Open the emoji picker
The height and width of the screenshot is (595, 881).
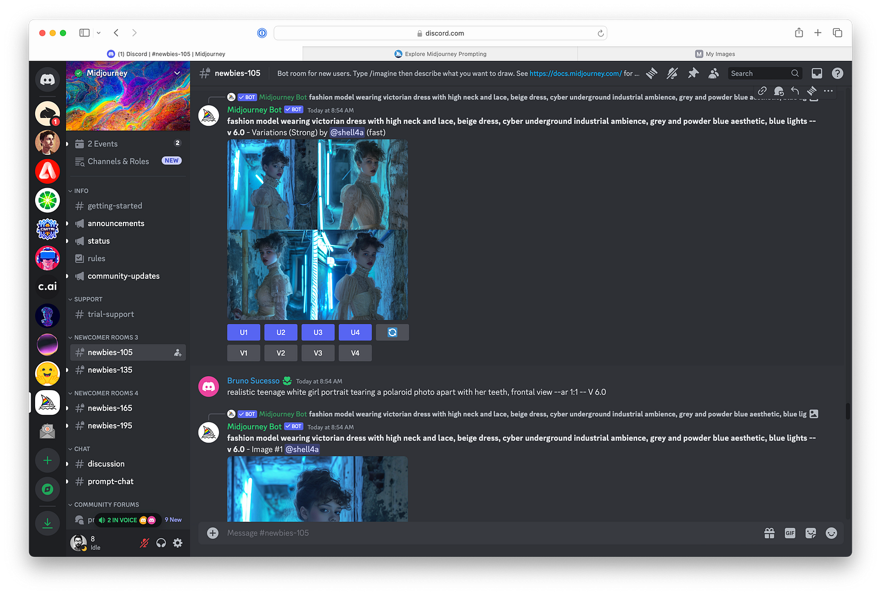tap(831, 533)
